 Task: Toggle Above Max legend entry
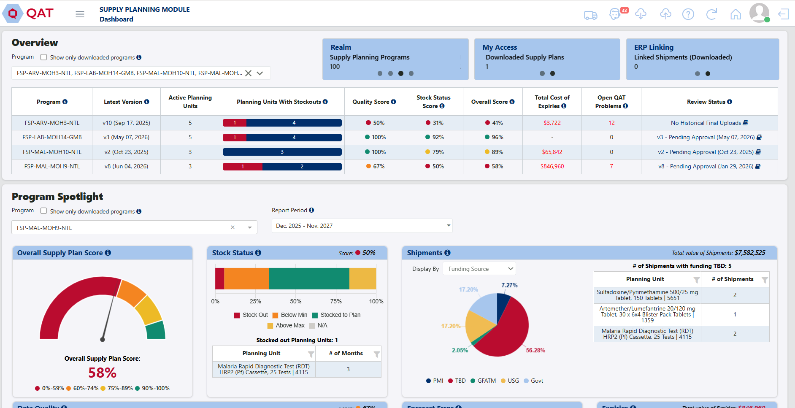[x=286, y=326]
